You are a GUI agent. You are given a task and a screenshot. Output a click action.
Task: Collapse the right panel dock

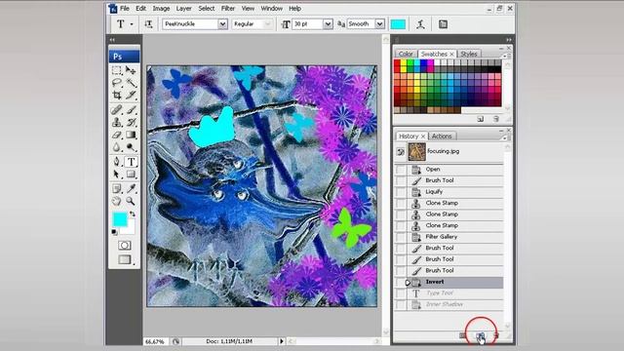pos(509,40)
